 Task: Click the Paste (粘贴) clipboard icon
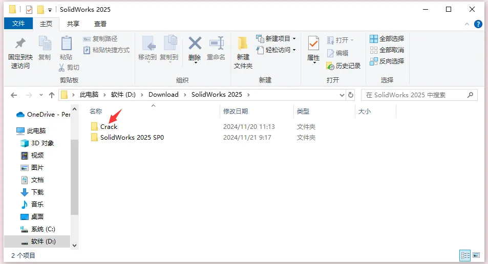[x=66, y=43]
